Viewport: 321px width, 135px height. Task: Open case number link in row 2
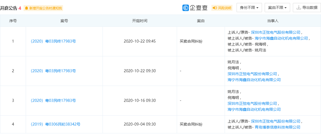pyautogui.click(x=53, y=71)
